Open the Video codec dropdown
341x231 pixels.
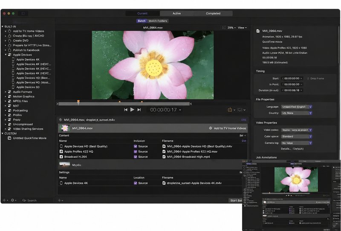coord(297,130)
